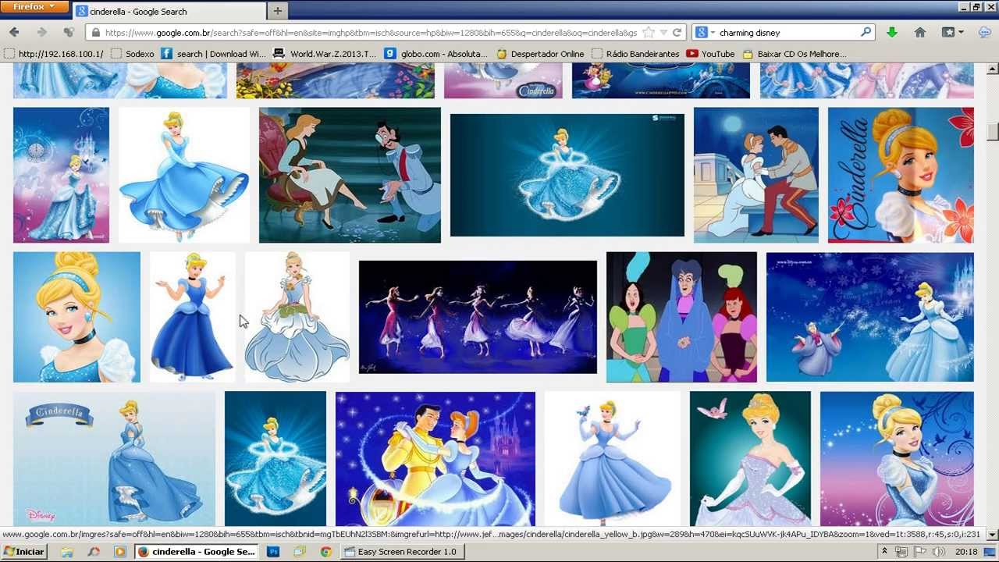Select the cinderella - Google Search tab
The image size is (999, 562).
pyautogui.click(x=168, y=12)
